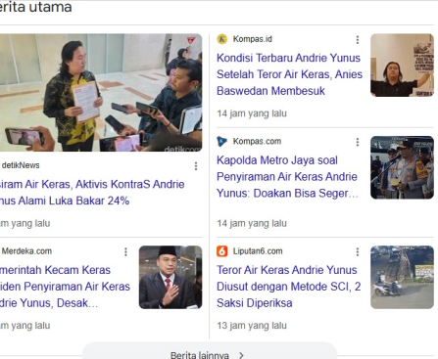Click the Kompas.com source name

[257, 142]
